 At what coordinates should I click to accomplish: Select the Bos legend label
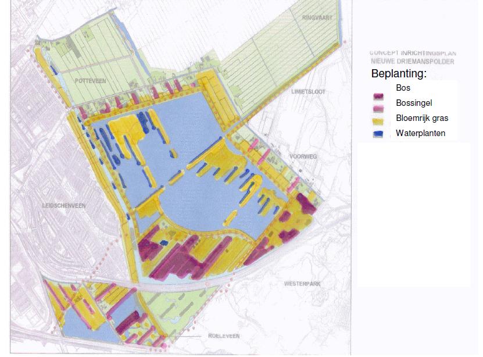click(403, 88)
